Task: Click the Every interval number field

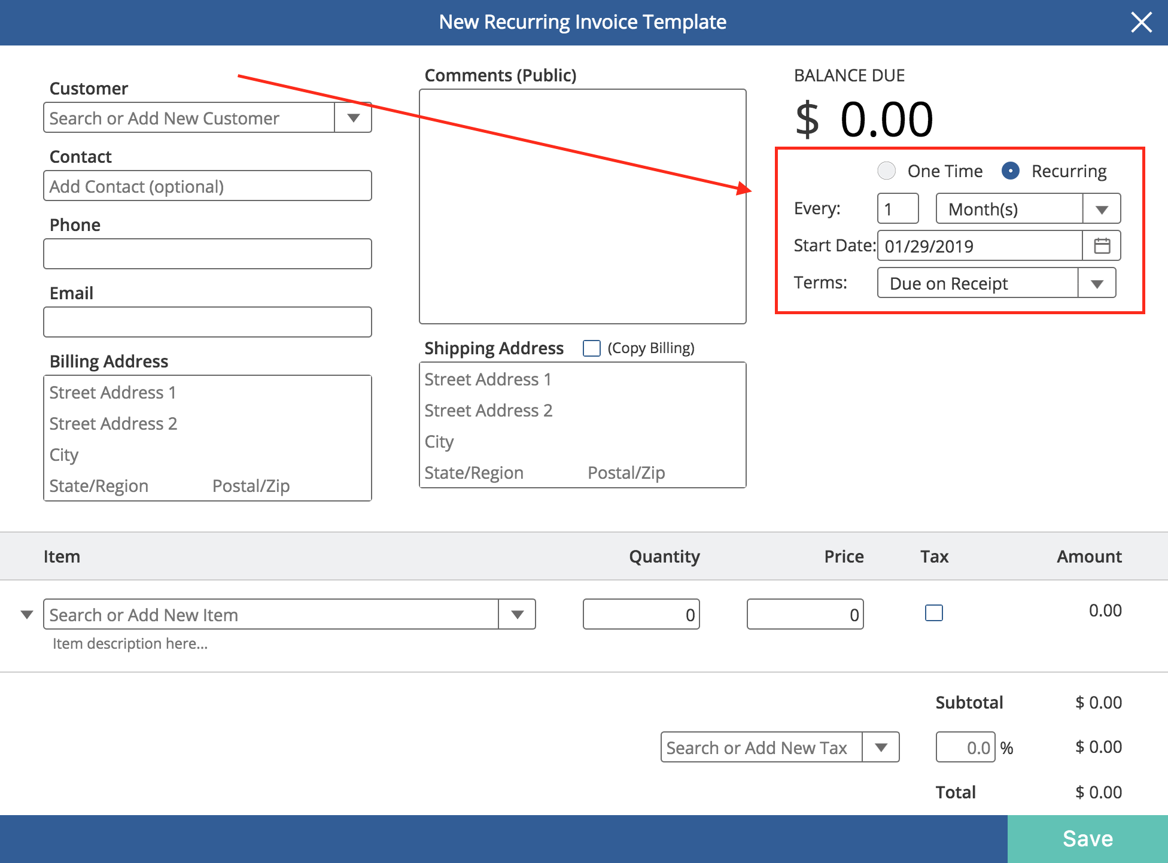Action: point(897,208)
